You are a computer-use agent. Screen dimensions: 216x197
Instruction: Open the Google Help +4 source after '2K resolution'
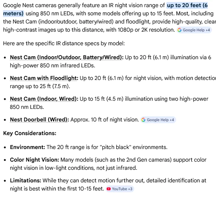194,30
